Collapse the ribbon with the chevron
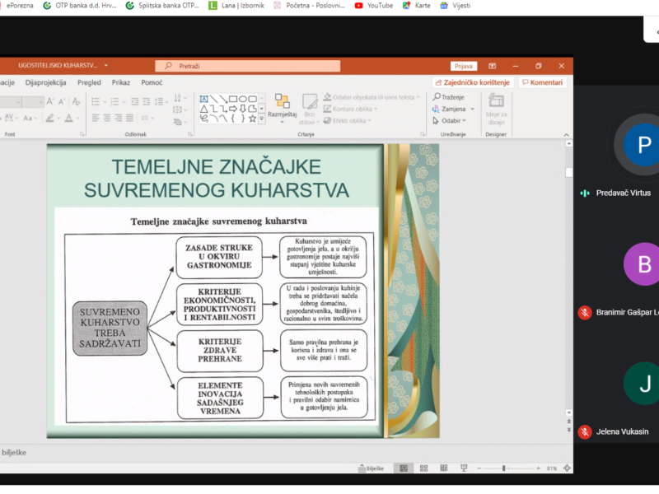This screenshot has height=494, width=659. (x=566, y=135)
